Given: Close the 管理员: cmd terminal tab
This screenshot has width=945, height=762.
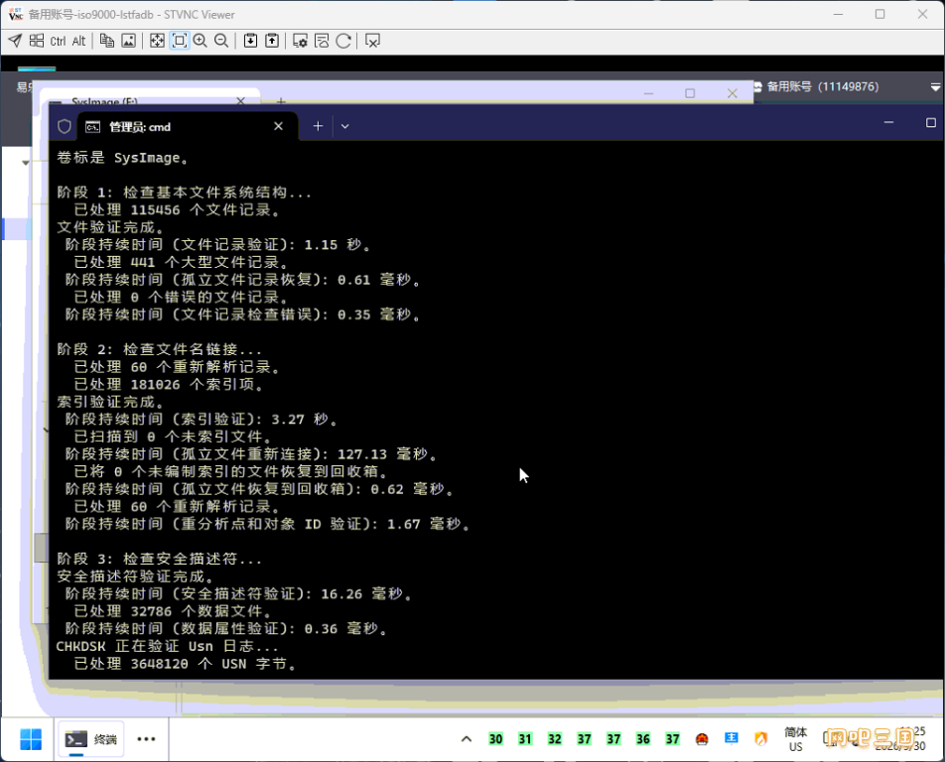Looking at the screenshot, I should click(x=278, y=126).
